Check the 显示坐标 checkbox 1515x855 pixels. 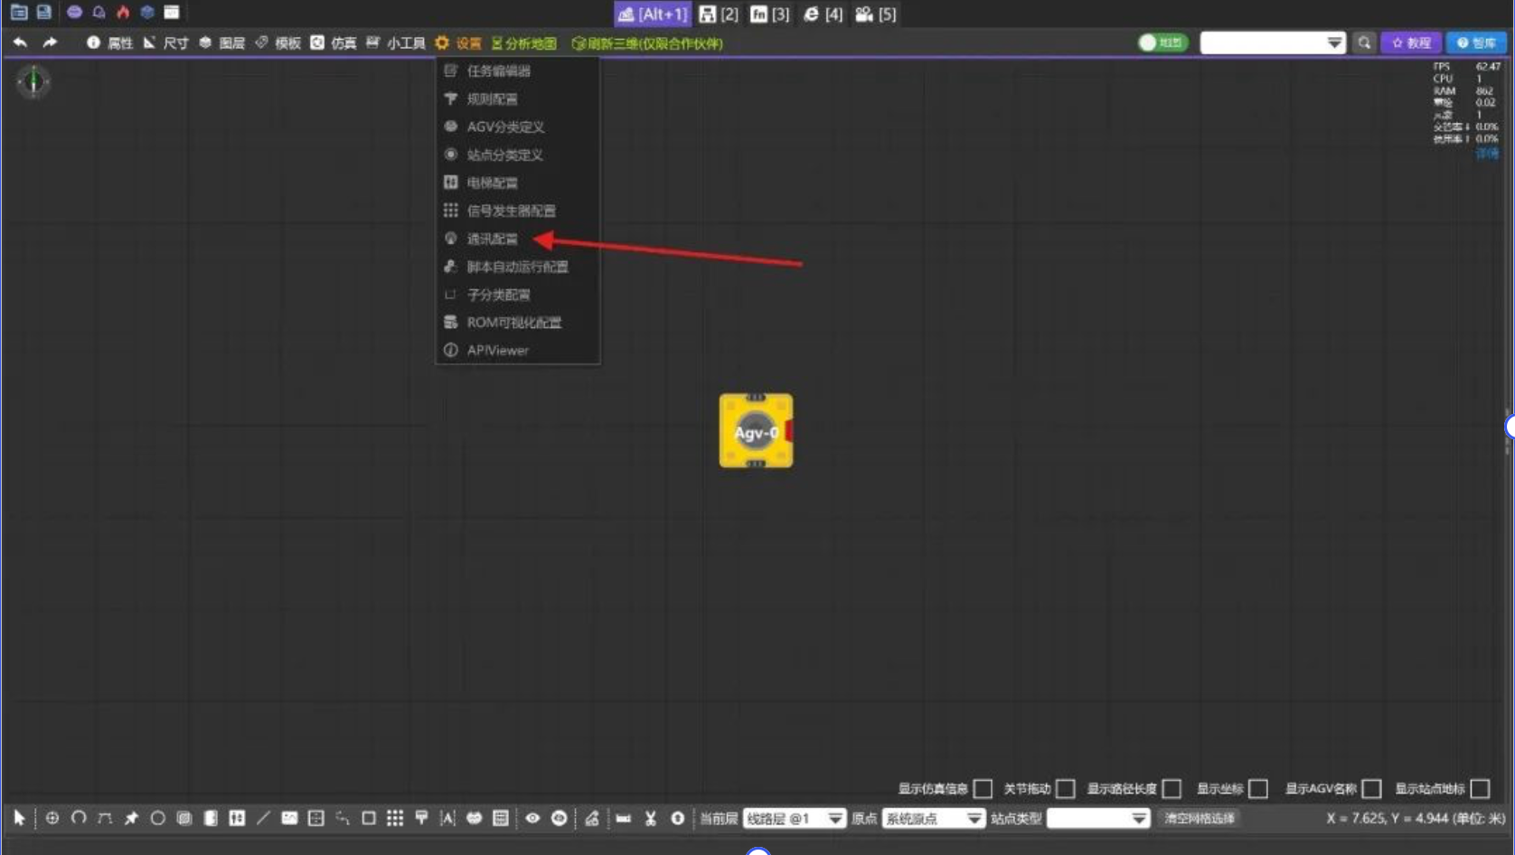tap(1258, 789)
